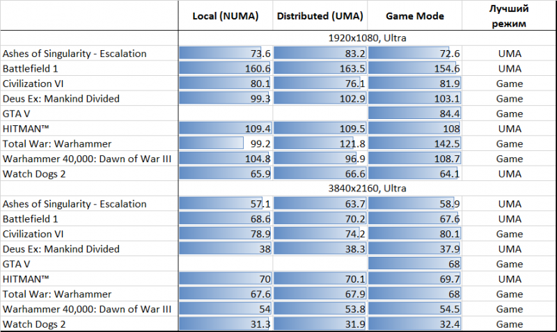
Task: Select the cell with value 68.6
Action: pyautogui.click(x=226, y=219)
